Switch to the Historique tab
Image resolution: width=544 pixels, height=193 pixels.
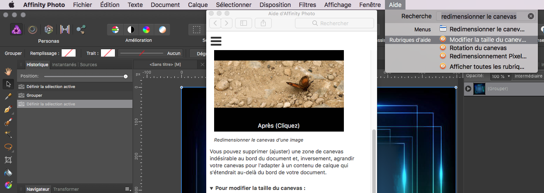[37, 64]
